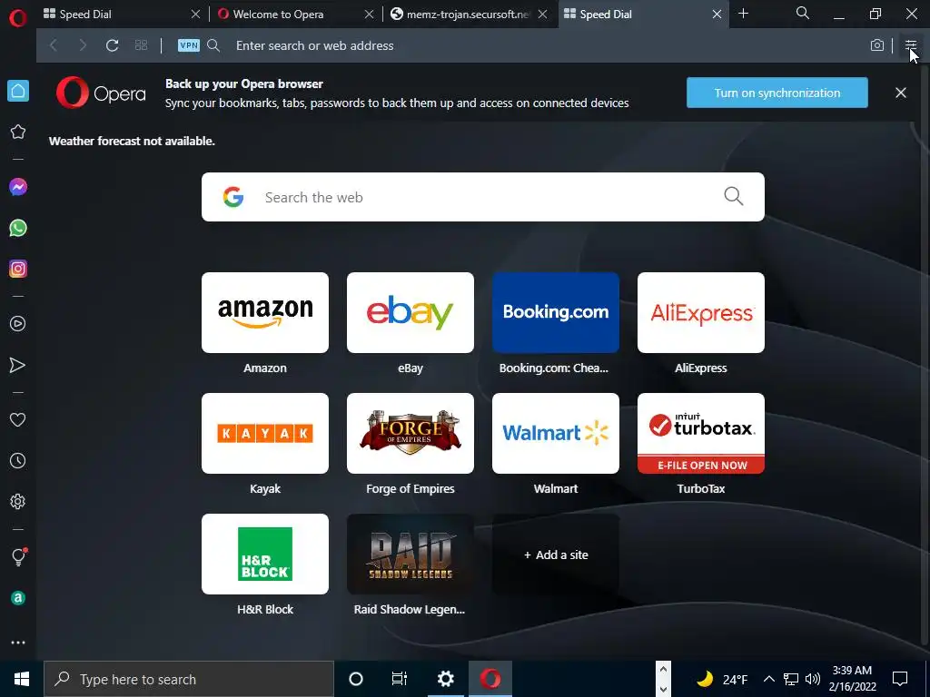
Task: Open the network tray icon
Action: (791, 679)
